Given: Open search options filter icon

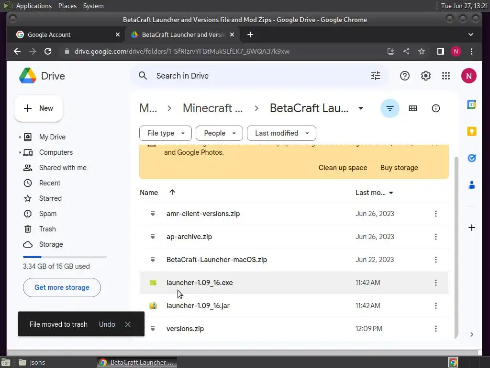Looking at the screenshot, I should (375, 76).
